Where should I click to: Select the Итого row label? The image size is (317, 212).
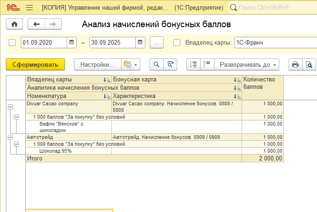pyautogui.click(x=133, y=158)
